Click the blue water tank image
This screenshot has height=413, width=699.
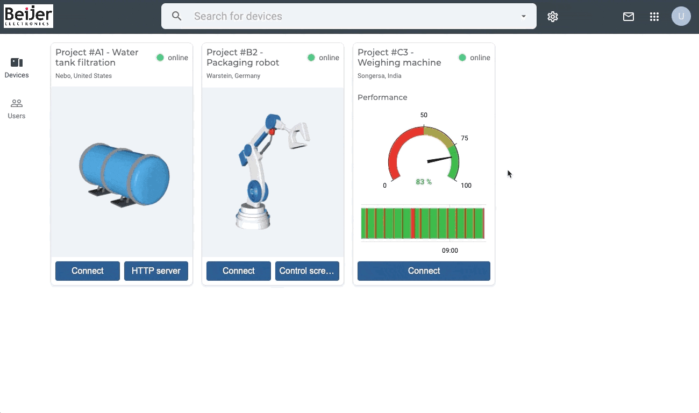click(124, 174)
